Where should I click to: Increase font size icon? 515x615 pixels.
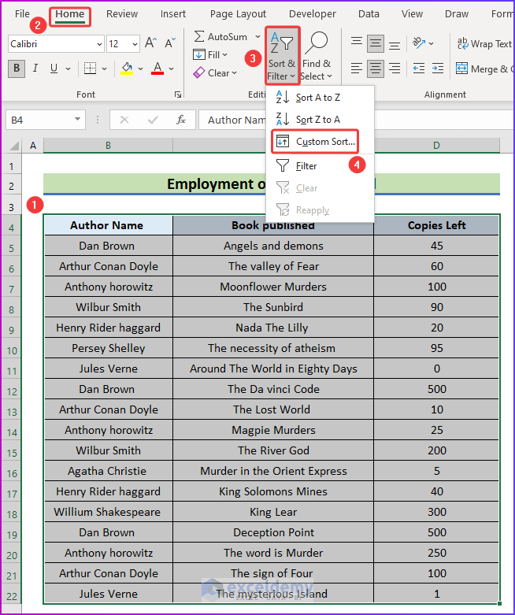click(x=150, y=43)
